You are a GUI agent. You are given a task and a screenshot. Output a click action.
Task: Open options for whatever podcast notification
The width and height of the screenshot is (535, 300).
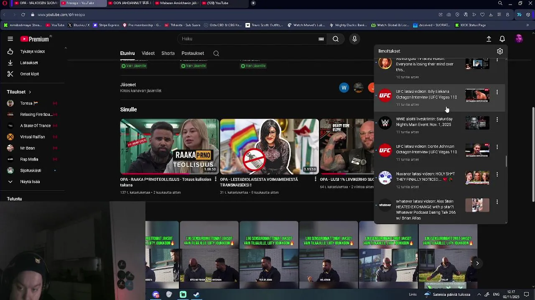[497, 202]
